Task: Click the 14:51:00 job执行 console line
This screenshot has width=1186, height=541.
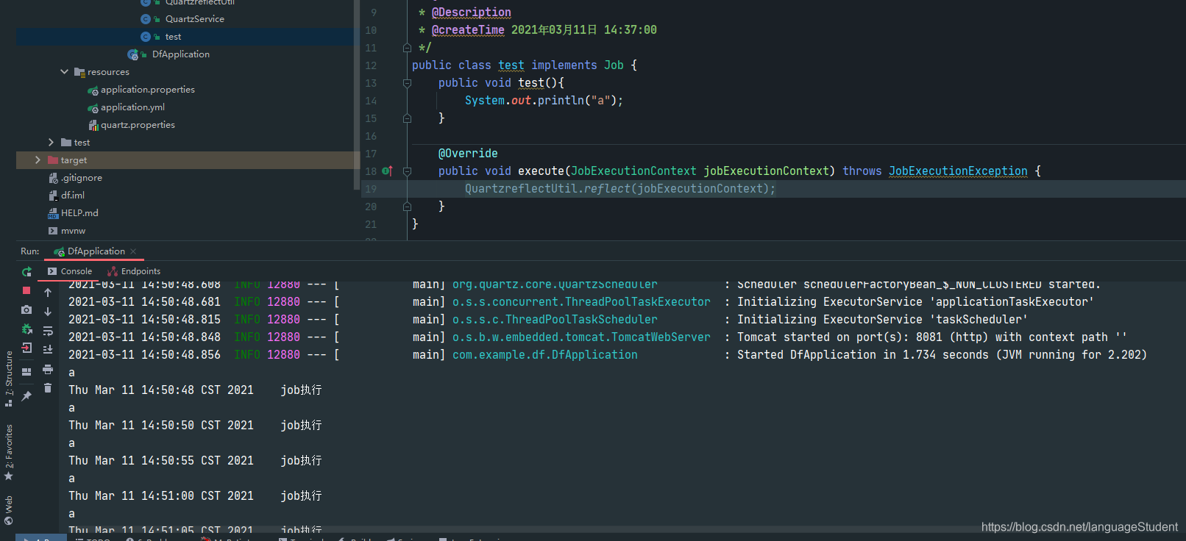Action: pos(195,496)
